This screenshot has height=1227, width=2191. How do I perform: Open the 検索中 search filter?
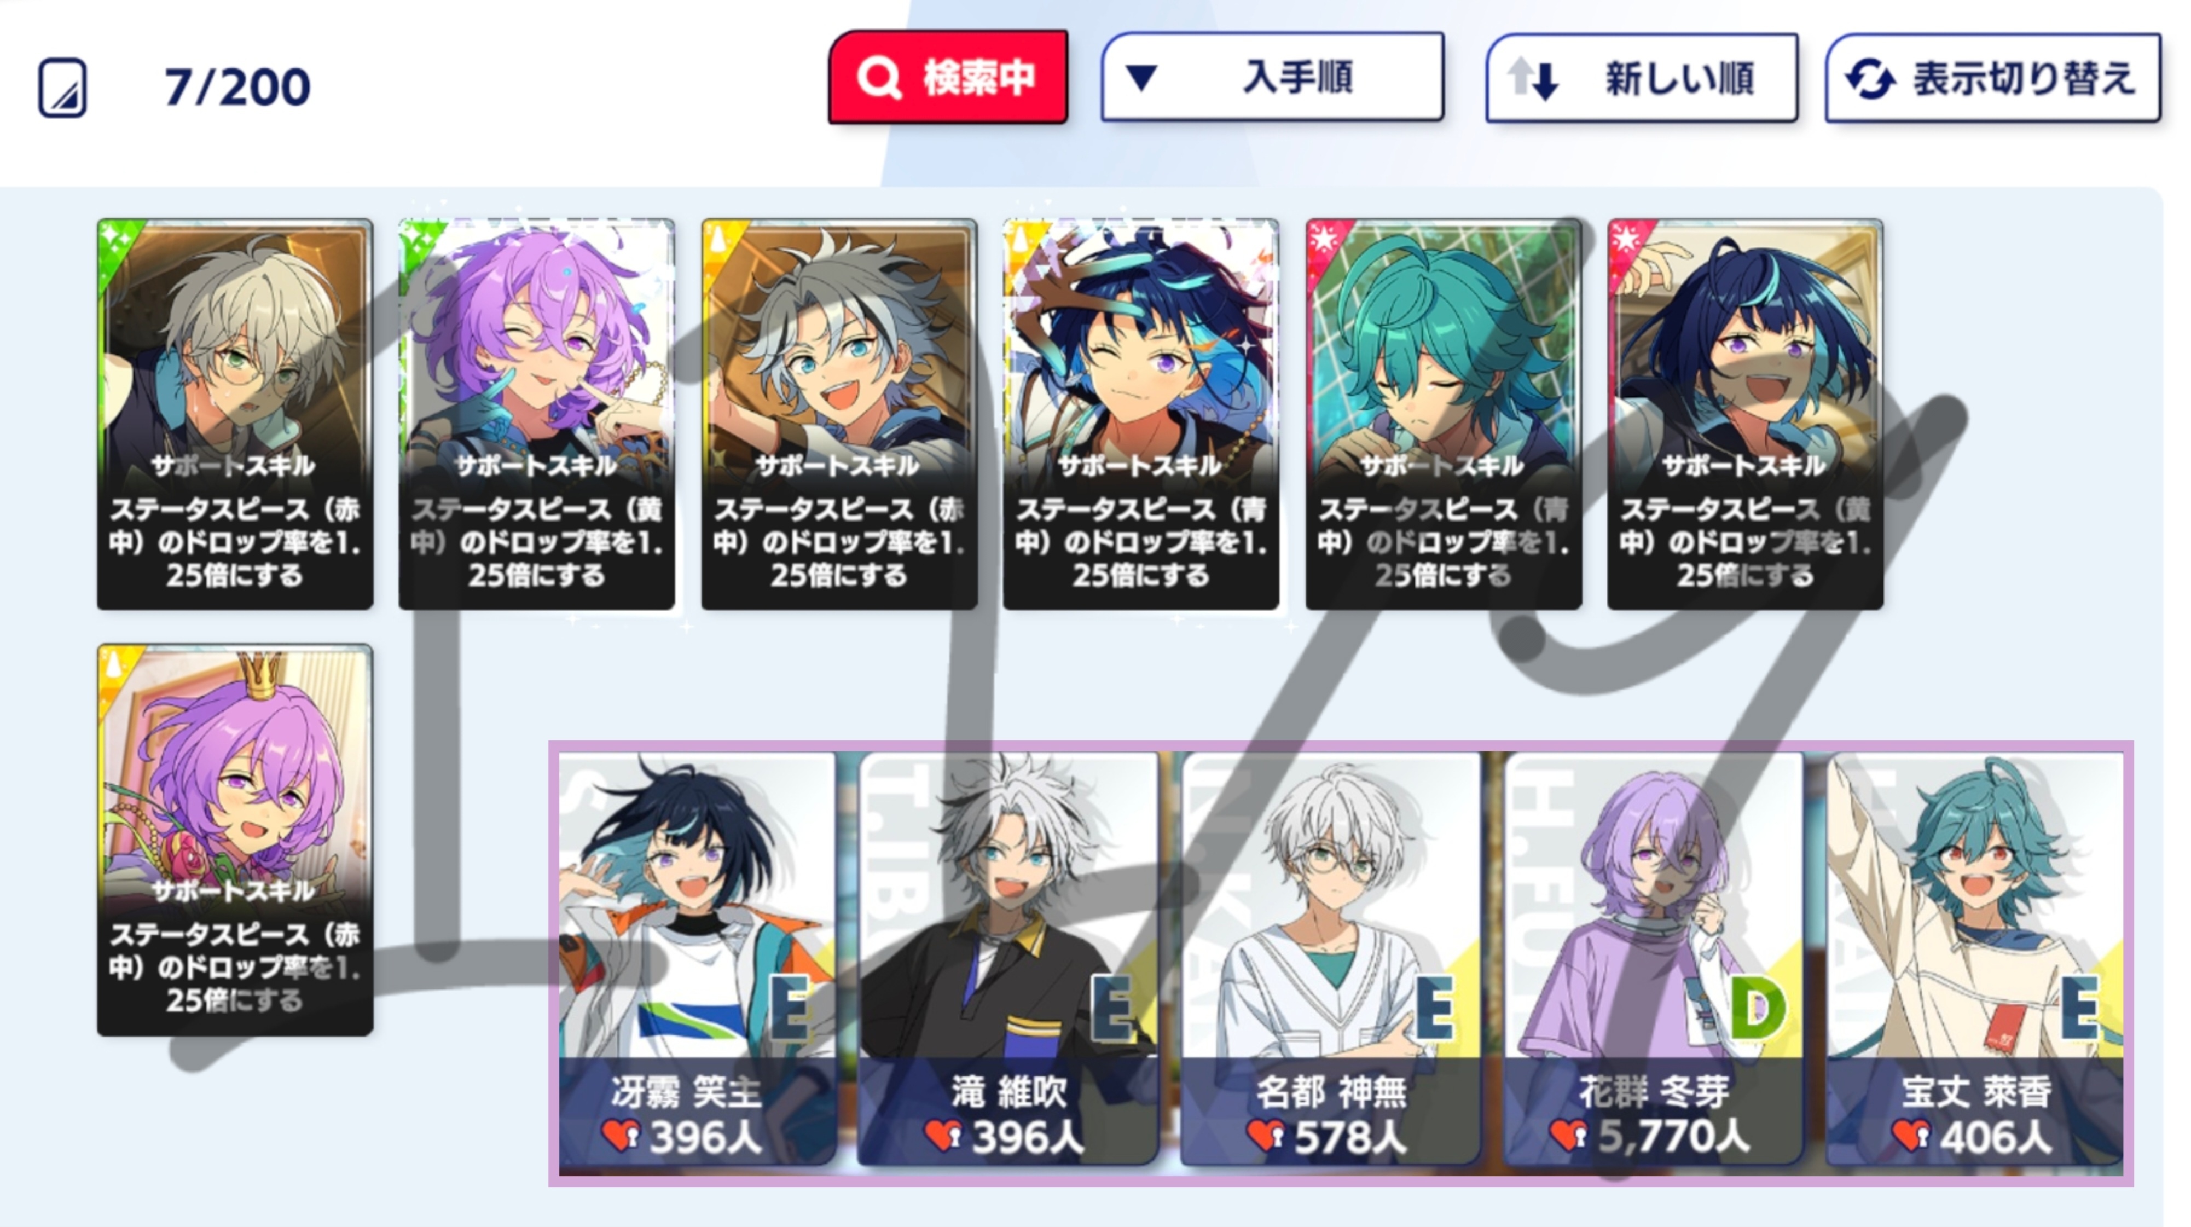coord(948,77)
